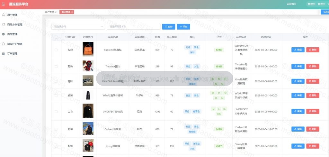Image resolution: width=329 pixels, height=157 pixels.
Task: Click the 迷彩 color tag in Supreme row
Action: [x=192, y=52]
